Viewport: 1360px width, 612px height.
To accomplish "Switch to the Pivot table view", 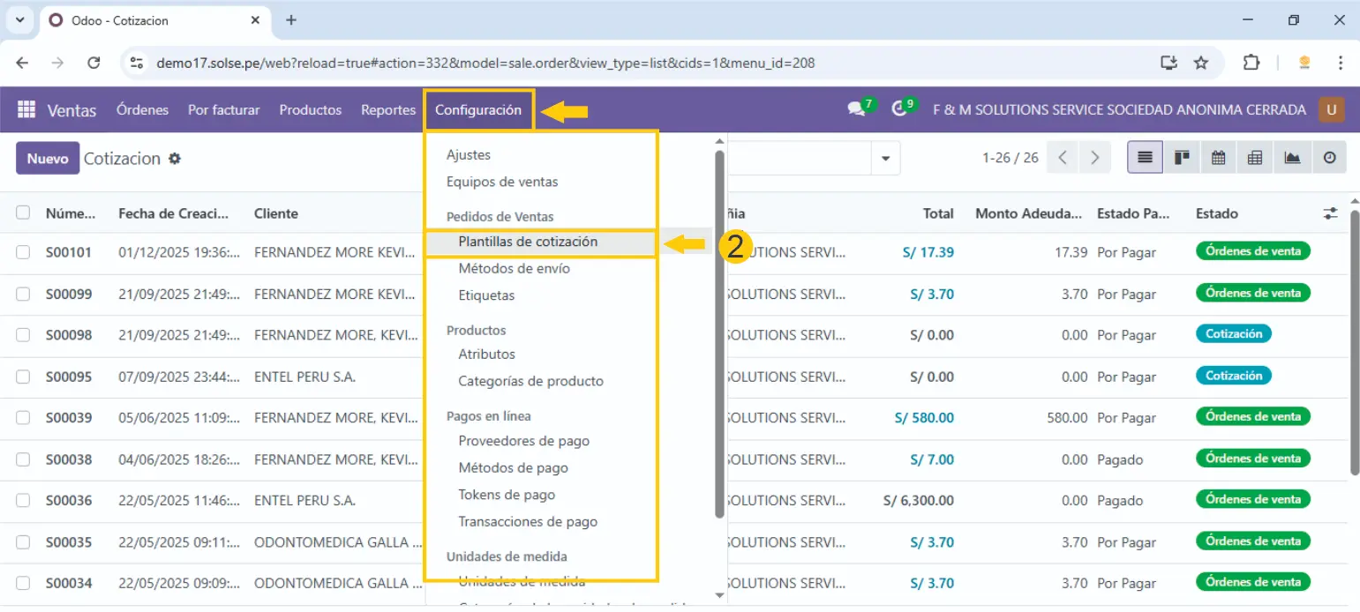I will point(1255,158).
